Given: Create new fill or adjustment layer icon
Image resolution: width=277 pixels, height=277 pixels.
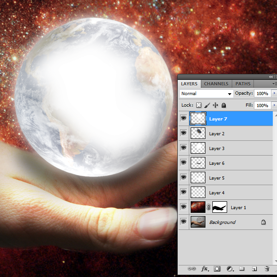Looking at the screenshot, I should 230,269.
